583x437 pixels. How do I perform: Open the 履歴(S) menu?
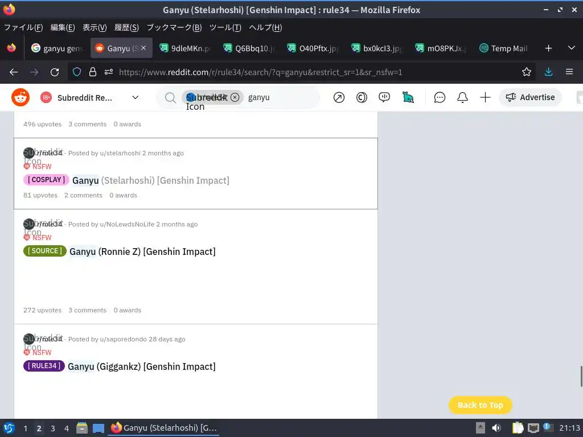[x=126, y=27]
